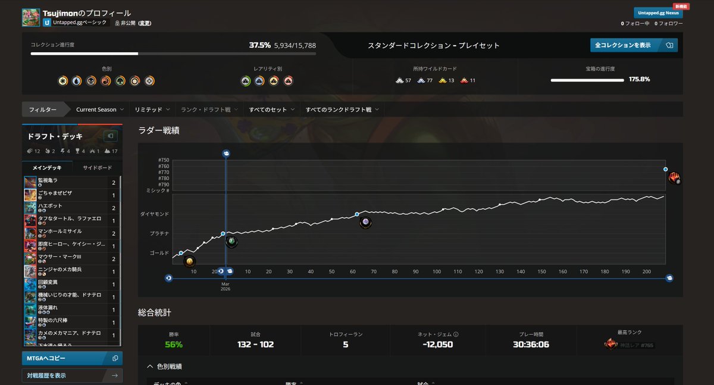714x385 pixels.
Task: Click the left end handle of timeline
Action: [x=168, y=277]
